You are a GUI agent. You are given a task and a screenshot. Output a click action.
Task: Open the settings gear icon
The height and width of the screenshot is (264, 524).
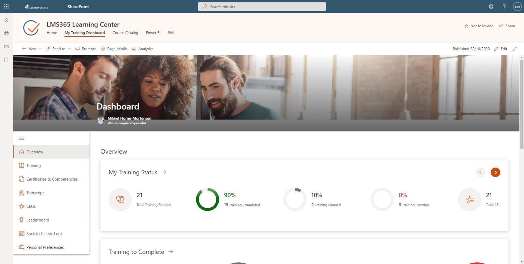tap(491, 6)
